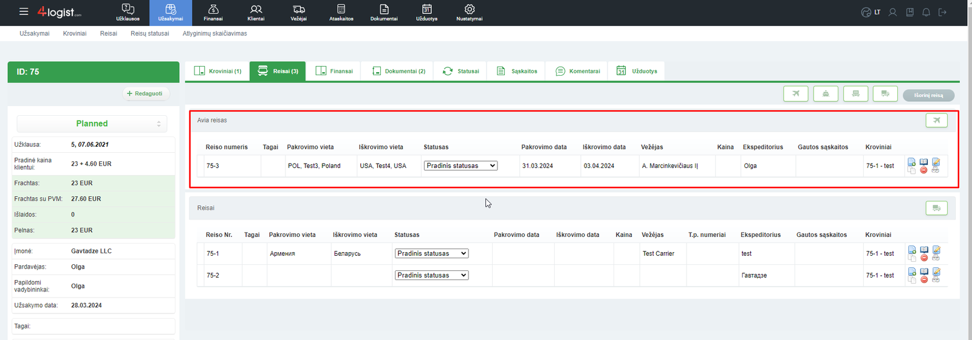
Task: Open the Užsakymai section in top bar
Action: click(171, 13)
